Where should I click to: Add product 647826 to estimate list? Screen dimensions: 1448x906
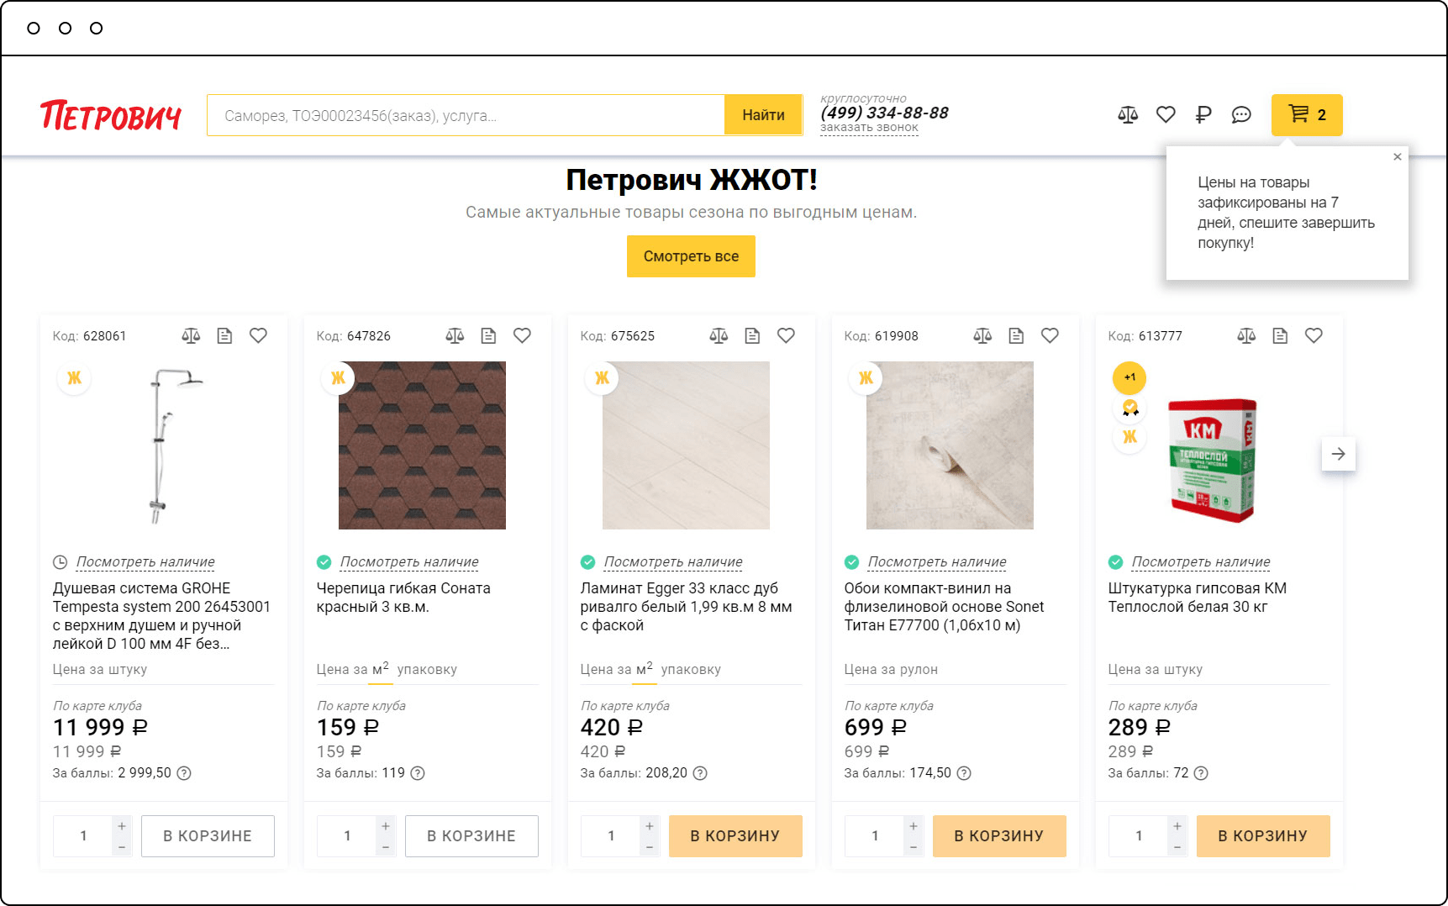(x=488, y=336)
